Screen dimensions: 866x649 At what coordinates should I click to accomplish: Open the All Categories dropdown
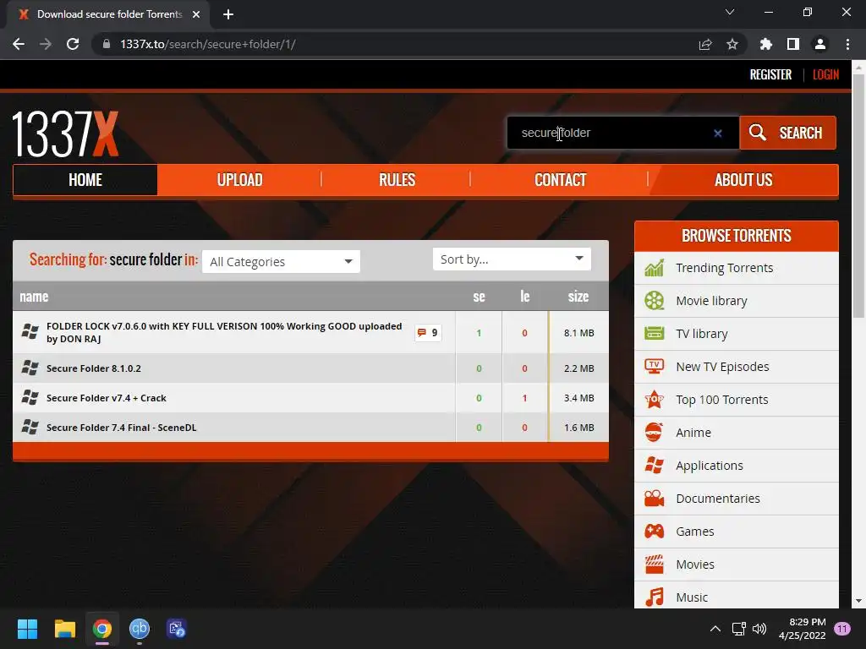(281, 262)
